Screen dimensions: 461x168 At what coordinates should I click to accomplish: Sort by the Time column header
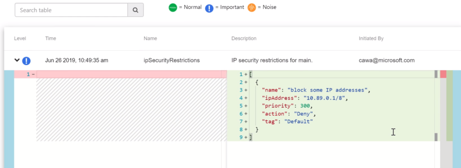(50, 39)
